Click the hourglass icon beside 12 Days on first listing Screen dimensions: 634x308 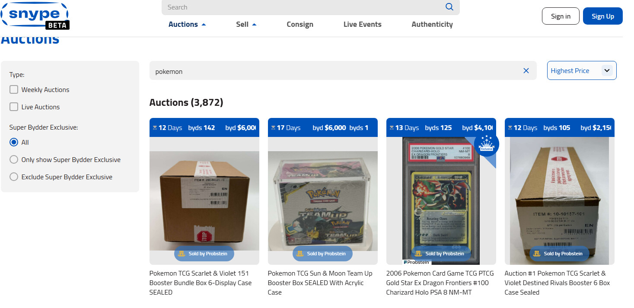click(x=154, y=128)
